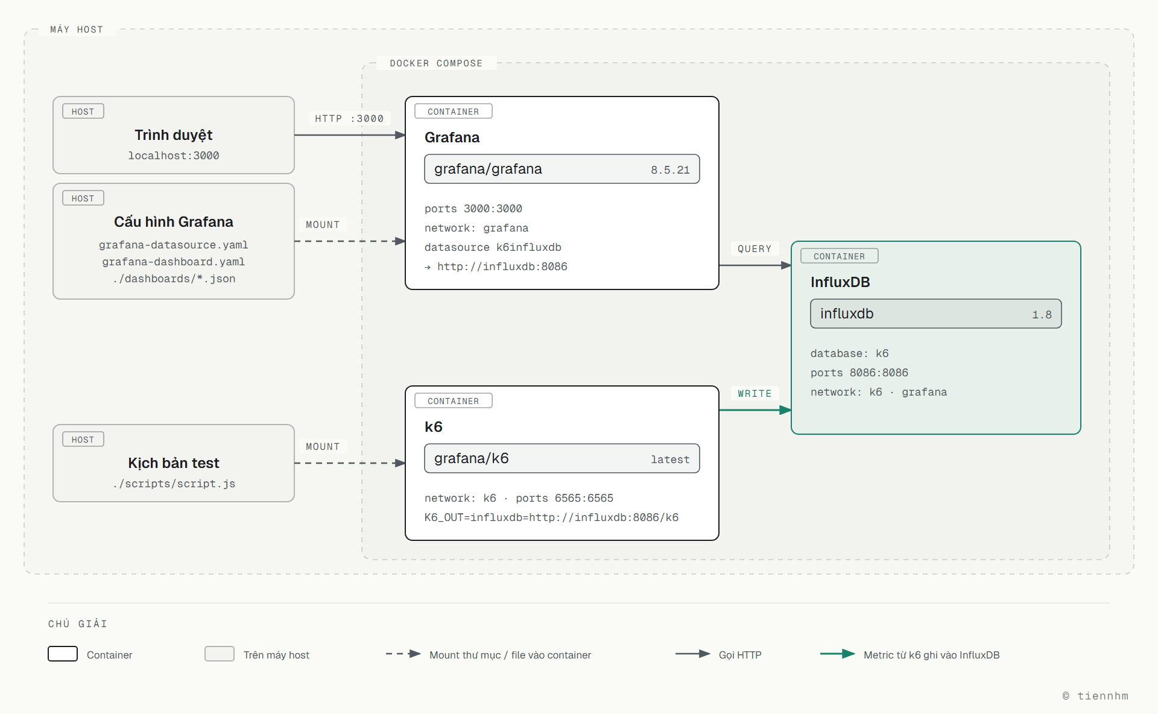Screen dimensions: 1158x714
Task: Click the HTTP :3000 arrow label
Action: [x=349, y=119]
